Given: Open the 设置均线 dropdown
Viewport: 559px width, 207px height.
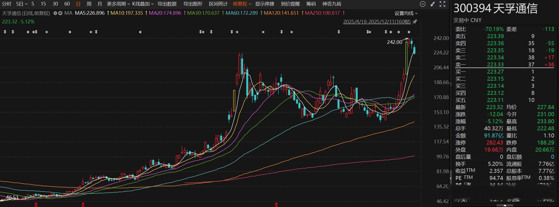Looking at the screenshot, I should (x=406, y=13).
